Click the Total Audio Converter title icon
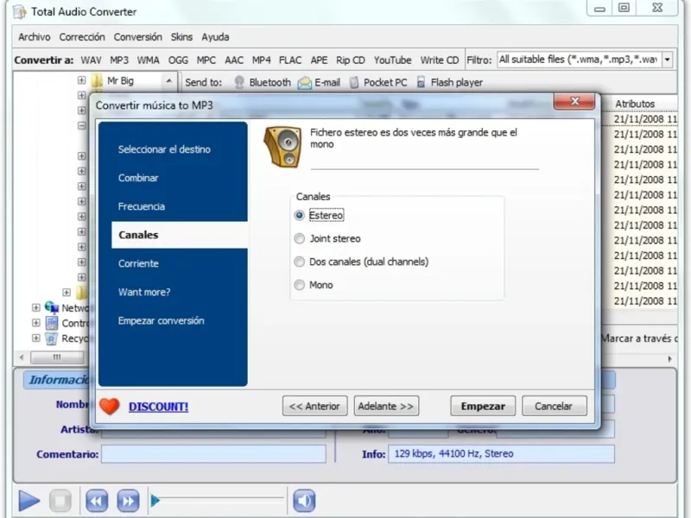Screen dimensions: 691x518 coord(20,12)
